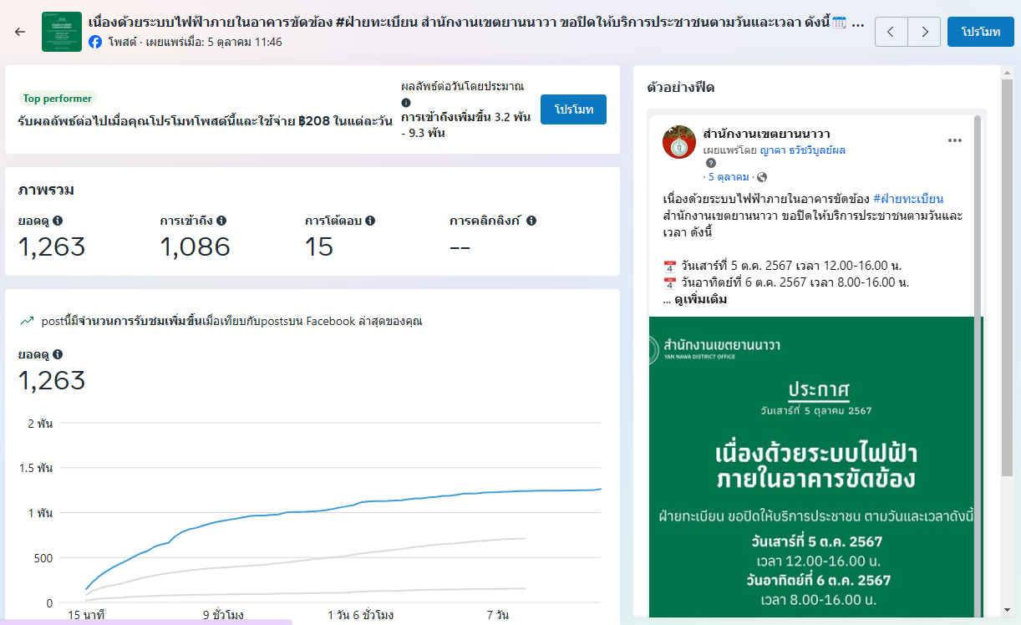Click the back arrow at top left
The height and width of the screenshot is (625, 1021).
[x=20, y=32]
